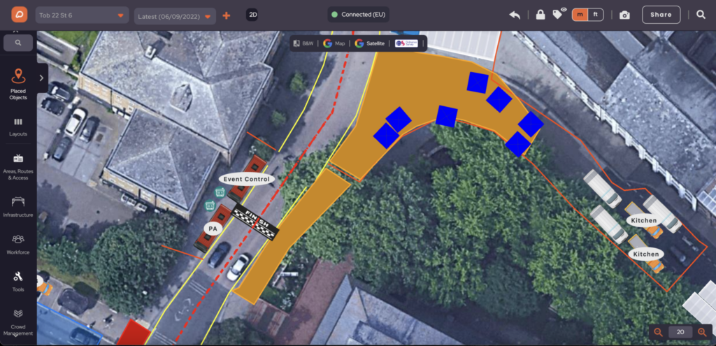Open the Layouts section in sidebar
This screenshot has width=716, height=346.
18,126
